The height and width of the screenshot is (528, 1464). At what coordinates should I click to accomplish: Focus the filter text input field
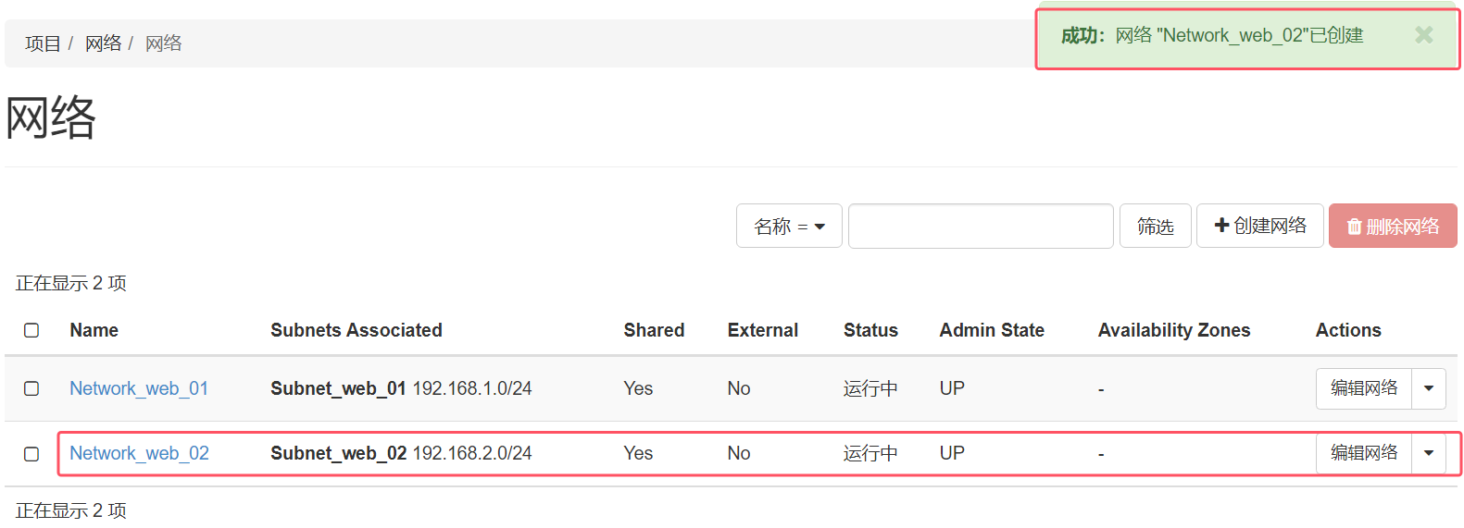[981, 226]
